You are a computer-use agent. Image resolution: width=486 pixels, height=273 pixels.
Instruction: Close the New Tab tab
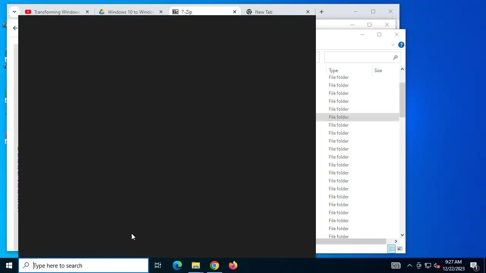(308, 12)
